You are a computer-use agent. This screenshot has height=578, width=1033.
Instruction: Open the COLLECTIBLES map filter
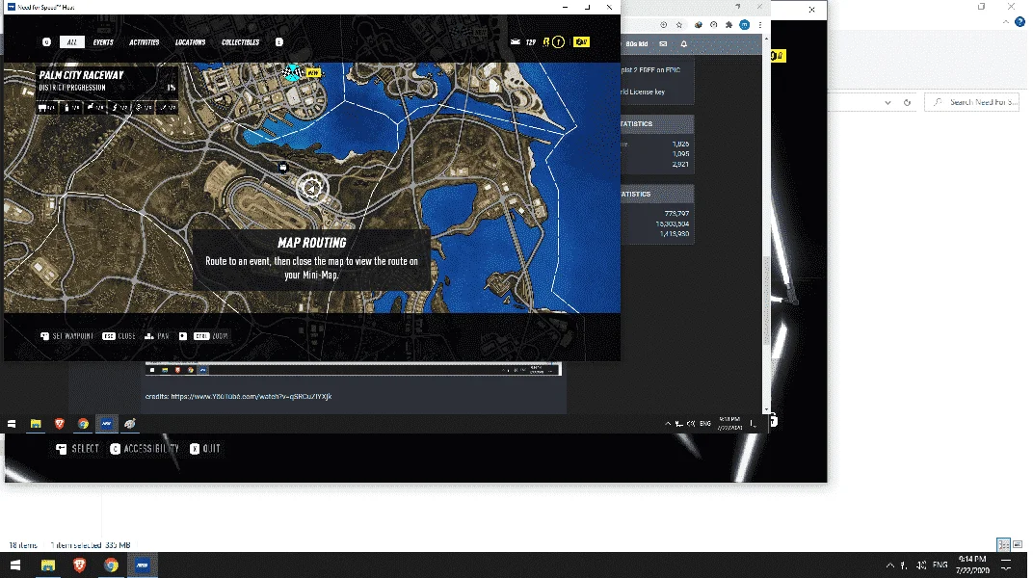click(240, 42)
